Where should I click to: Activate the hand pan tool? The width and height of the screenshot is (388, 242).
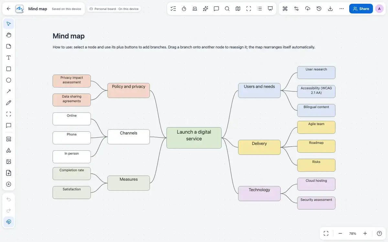point(9,35)
